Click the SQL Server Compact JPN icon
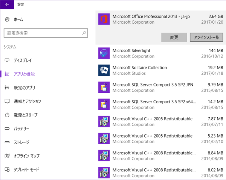The width and height of the screenshot is (226, 180). click(104, 87)
